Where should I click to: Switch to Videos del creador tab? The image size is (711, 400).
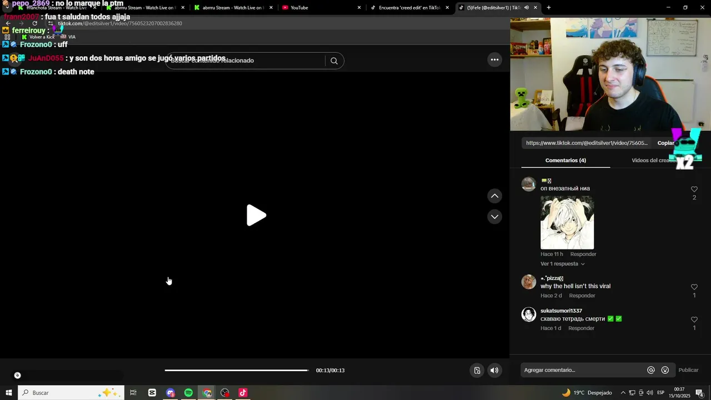coord(654,161)
